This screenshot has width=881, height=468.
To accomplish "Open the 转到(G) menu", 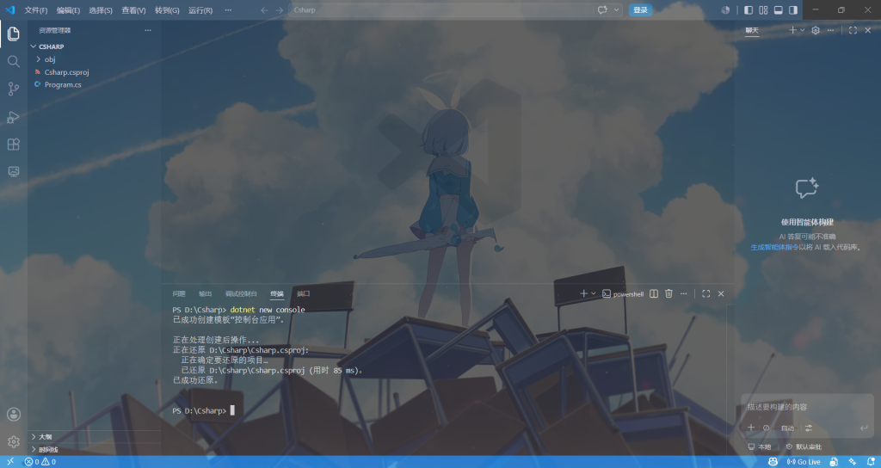I will (x=167, y=10).
